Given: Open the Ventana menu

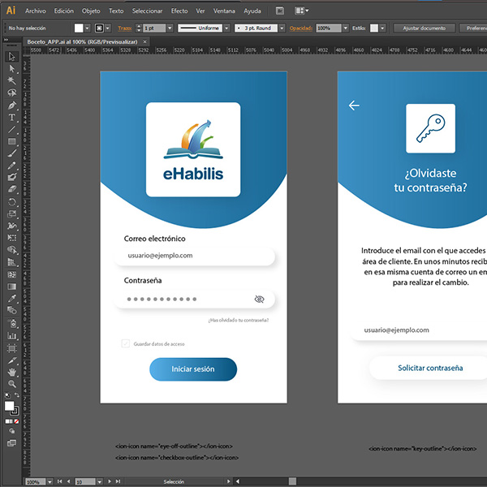Looking at the screenshot, I should pos(224,11).
